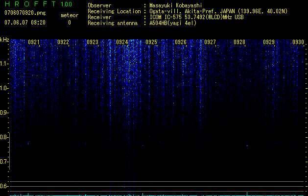Click the Receiver label
The width and height of the screenshot is (308, 196).
(99, 17)
